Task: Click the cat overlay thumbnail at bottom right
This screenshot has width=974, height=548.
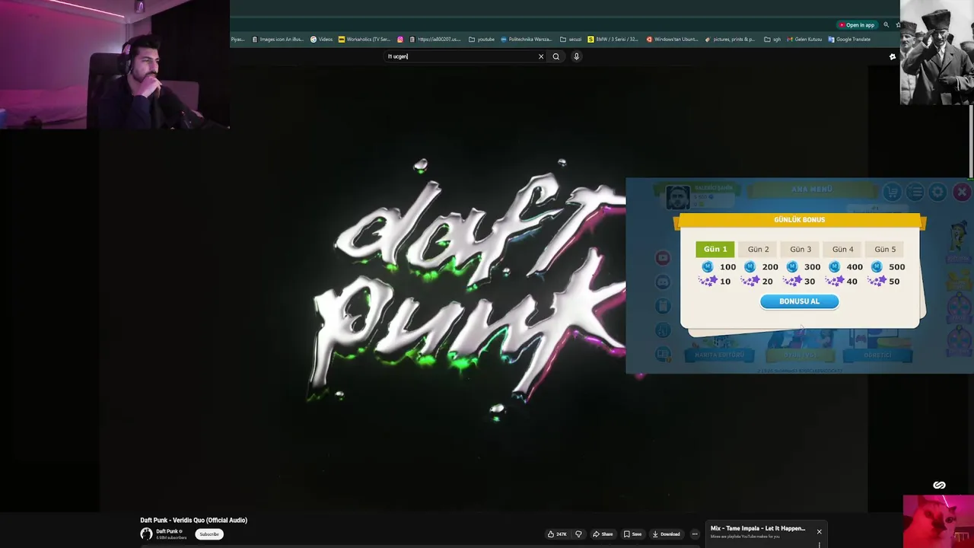Action: pyautogui.click(x=938, y=521)
